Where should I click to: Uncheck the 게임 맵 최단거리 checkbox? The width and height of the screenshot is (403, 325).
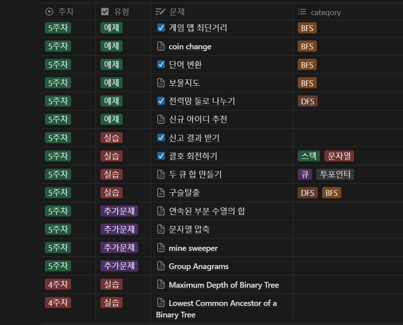coord(161,28)
